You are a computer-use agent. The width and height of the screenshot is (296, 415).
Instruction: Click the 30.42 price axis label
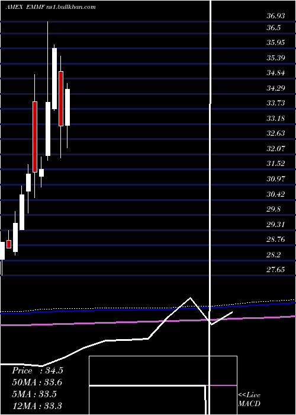(x=276, y=194)
